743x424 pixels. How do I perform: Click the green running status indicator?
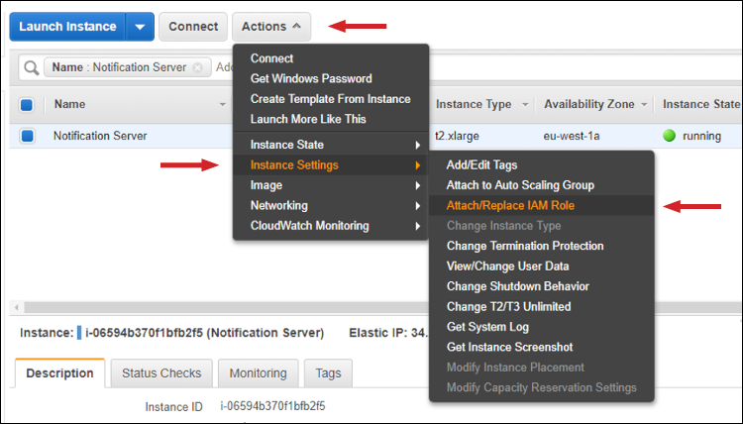(x=670, y=136)
